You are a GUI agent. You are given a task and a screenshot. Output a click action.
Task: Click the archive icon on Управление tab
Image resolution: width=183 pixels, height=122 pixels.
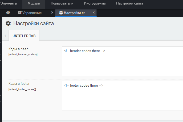(19, 13)
